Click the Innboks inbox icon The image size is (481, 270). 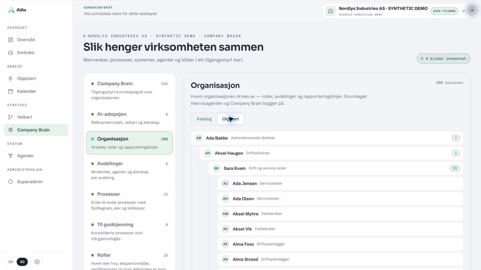pos(11,53)
